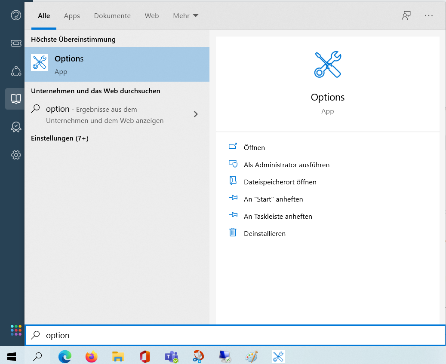
Task: Switch to the Dokumente tab
Action: click(112, 15)
